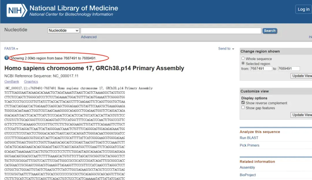Click the Log in button

303,9
